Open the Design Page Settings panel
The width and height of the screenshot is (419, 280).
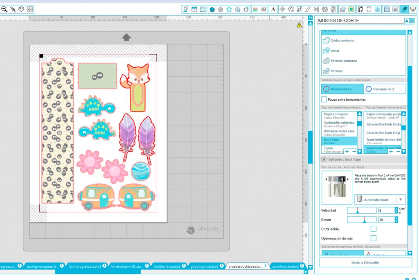(x=360, y=9)
